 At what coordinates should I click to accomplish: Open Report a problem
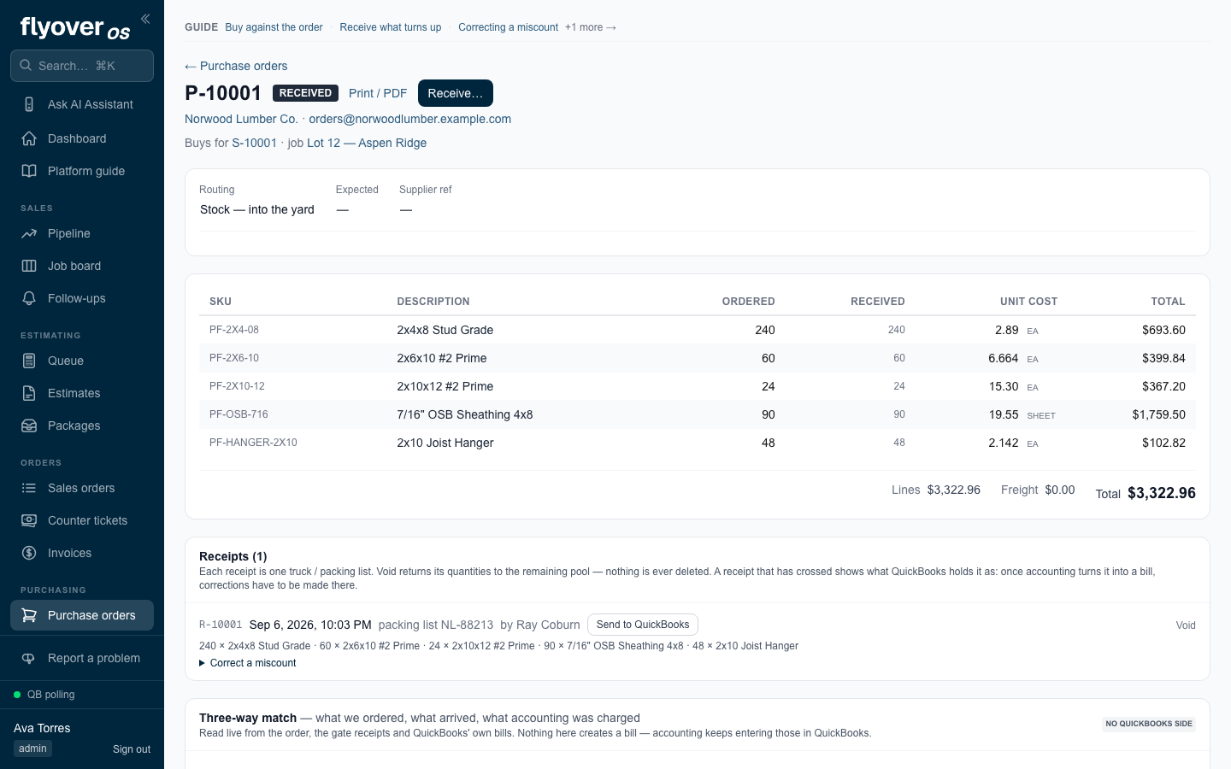pos(82,658)
